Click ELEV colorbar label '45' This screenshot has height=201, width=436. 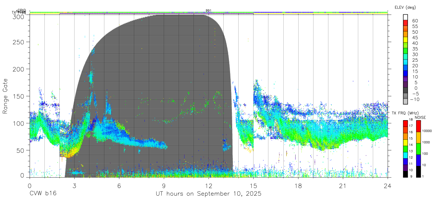pos(415,38)
